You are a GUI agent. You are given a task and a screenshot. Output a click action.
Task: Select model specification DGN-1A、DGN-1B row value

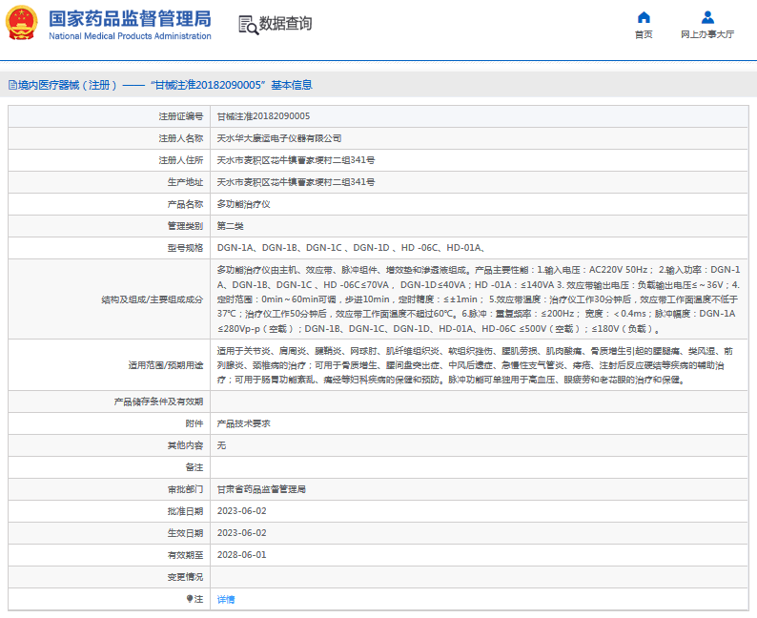pyautogui.click(x=352, y=248)
